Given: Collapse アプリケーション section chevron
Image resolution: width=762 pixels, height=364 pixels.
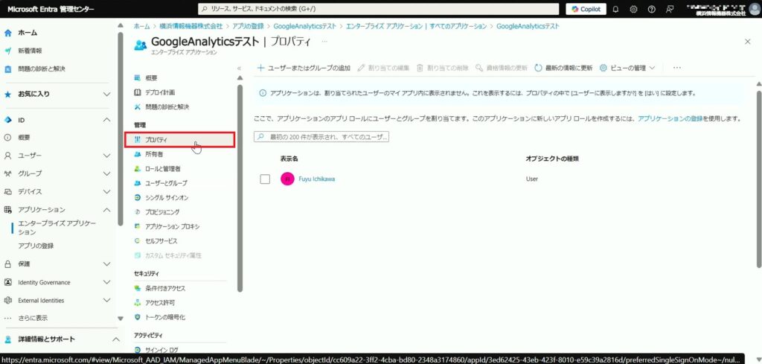Looking at the screenshot, I should (x=107, y=210).
